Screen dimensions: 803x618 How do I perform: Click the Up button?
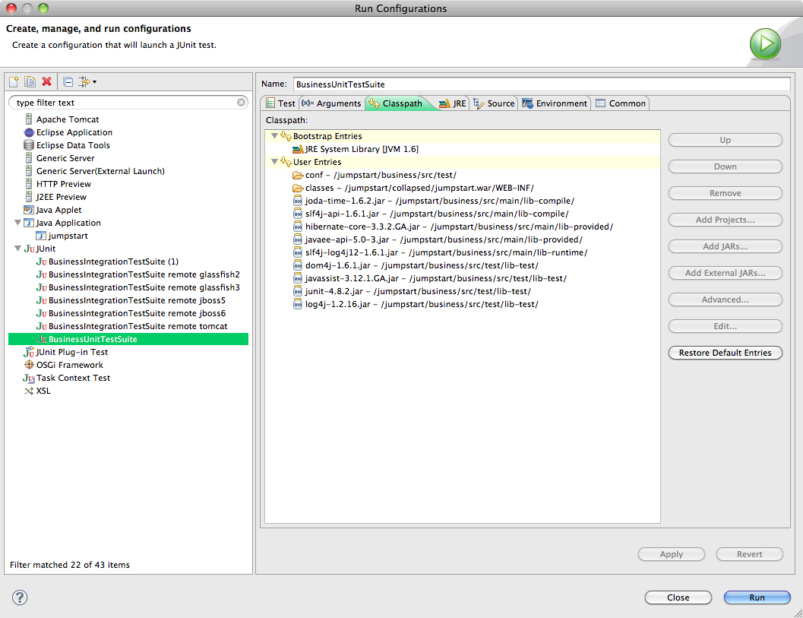[x=726, y=140]
